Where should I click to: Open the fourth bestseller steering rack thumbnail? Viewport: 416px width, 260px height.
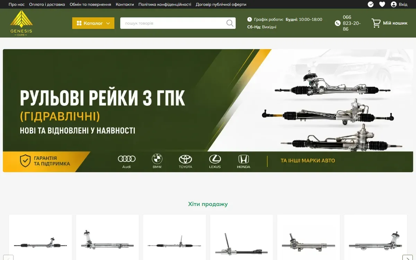(242, 244)
